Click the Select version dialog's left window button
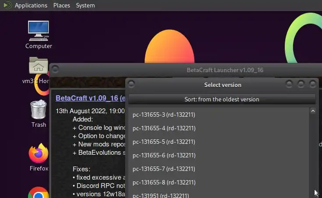 (x=131, y=84)
